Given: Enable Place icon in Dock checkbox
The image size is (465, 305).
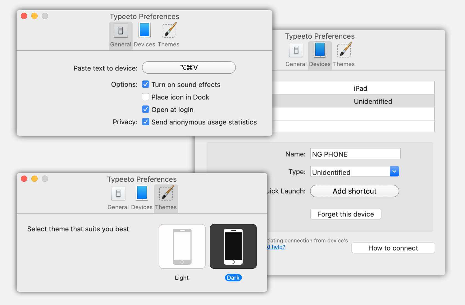Looking at the screenshot, I should click(x=146, y=97).
